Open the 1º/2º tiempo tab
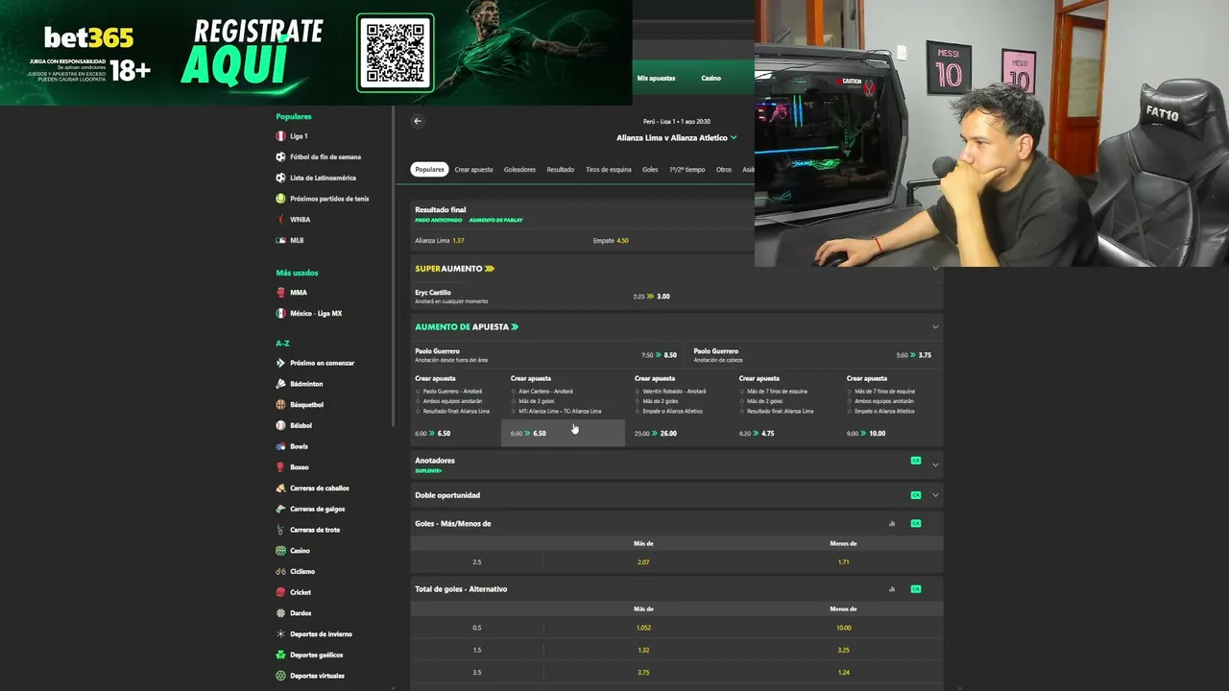The height and width of the screenshot is (691, 1229). [x=687, y=170]
